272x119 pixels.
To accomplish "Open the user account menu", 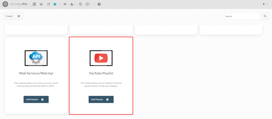I will pos(265,4).
